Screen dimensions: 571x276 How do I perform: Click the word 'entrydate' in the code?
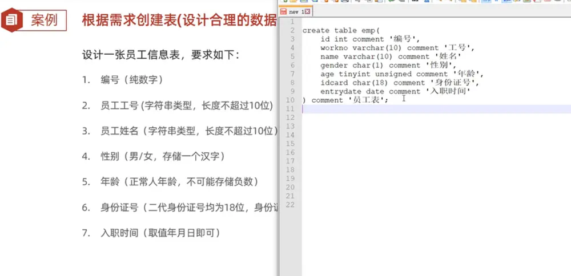341,92
